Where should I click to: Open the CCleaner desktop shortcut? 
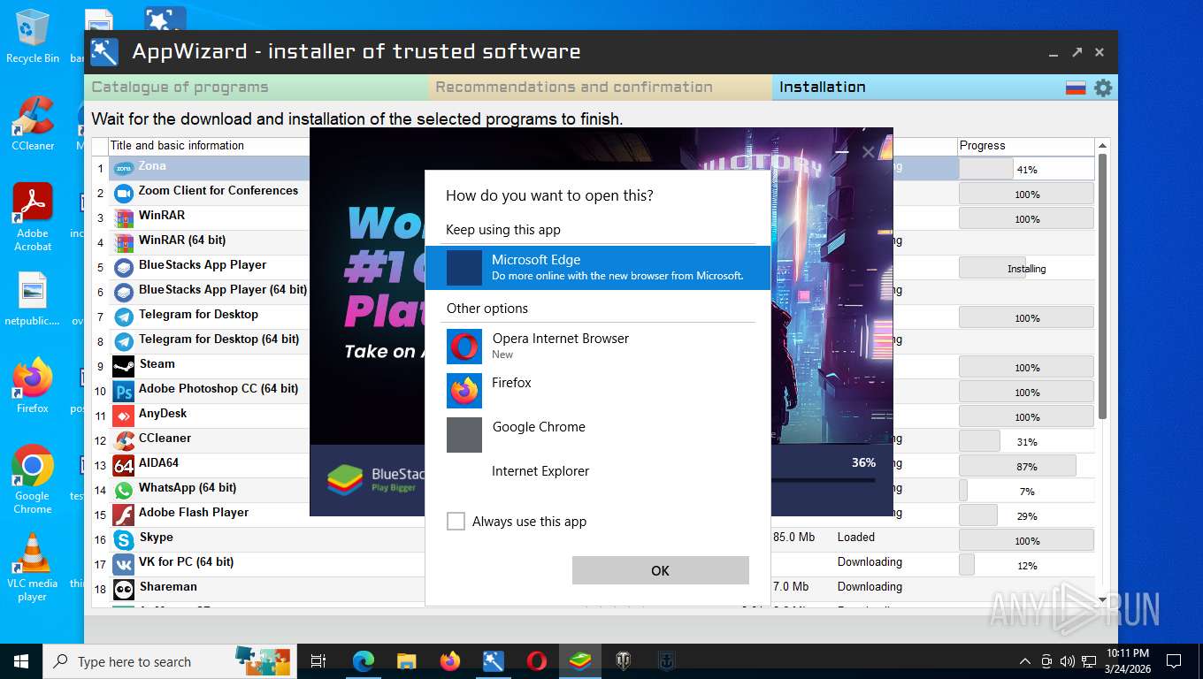[x=33, y=123]
